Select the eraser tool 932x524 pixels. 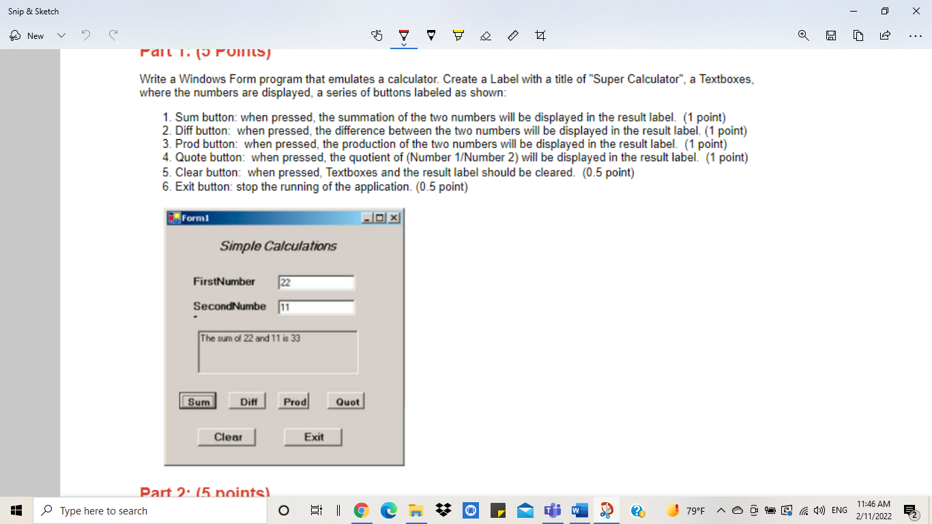coord(486,35)
